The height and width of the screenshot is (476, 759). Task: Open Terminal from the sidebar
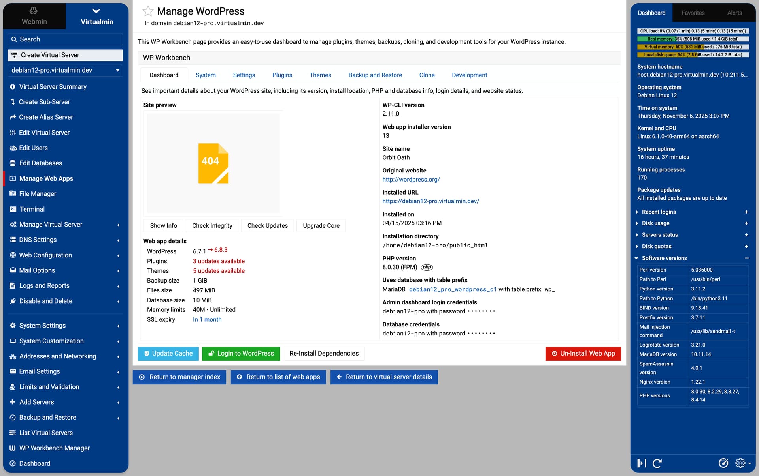(x=32, y=209)
